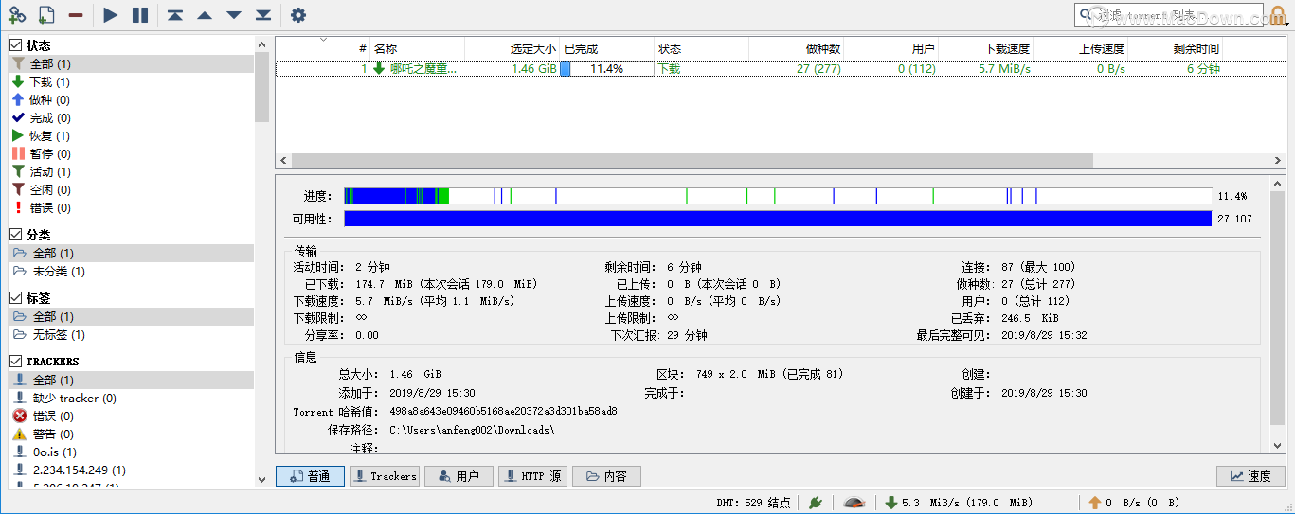Open the HTTP 源 tab
The image size is (1295, 514).
tap(532, 476)
